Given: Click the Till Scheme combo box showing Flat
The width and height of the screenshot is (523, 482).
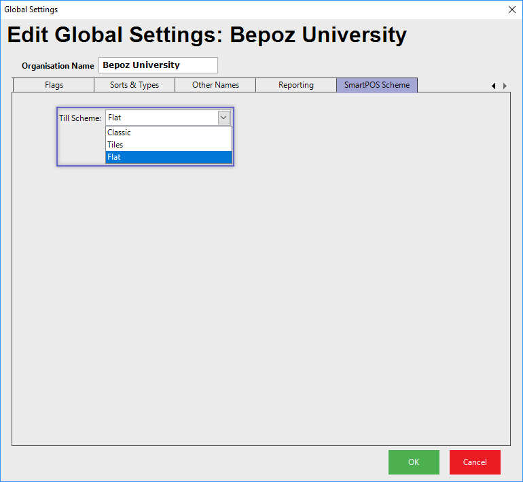Looking at the screenshot, I should pyautogui.click(x=162, y=118).
